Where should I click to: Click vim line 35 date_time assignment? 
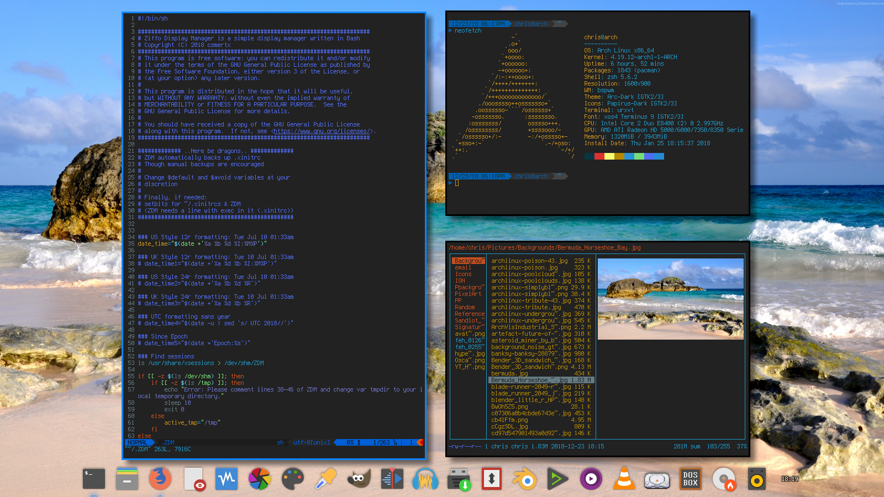202,244
